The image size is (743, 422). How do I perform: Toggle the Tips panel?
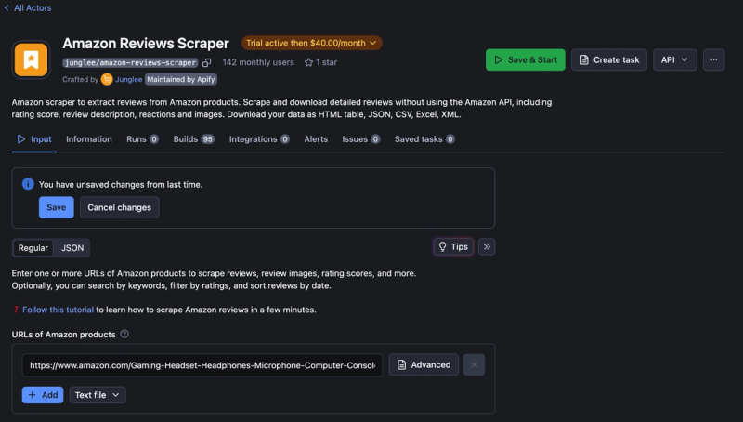453,246
